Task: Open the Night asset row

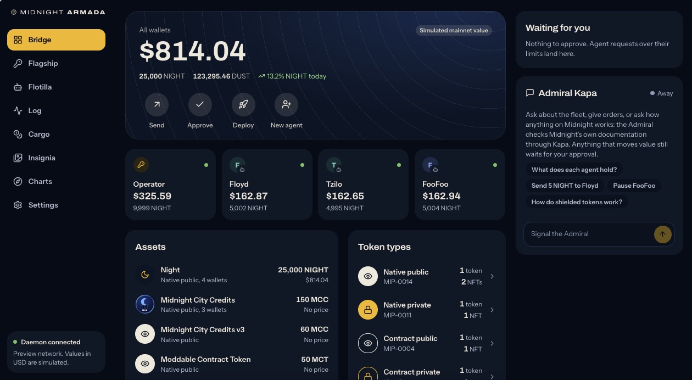Action: [232, 275]
